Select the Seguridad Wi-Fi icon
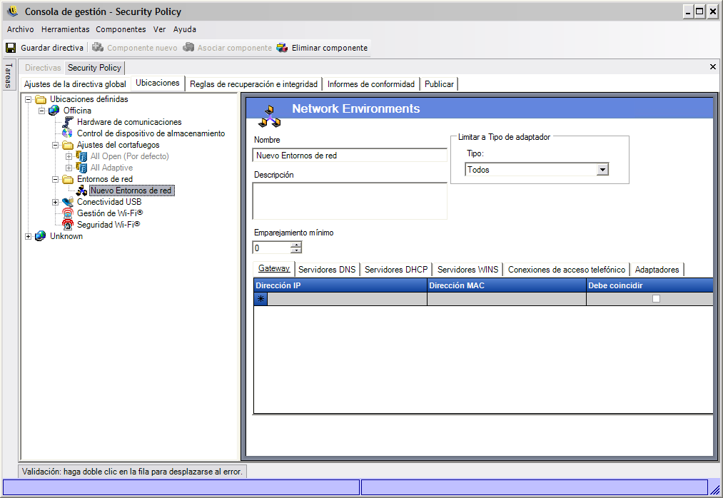723x498 pixels. click(68, 225)
